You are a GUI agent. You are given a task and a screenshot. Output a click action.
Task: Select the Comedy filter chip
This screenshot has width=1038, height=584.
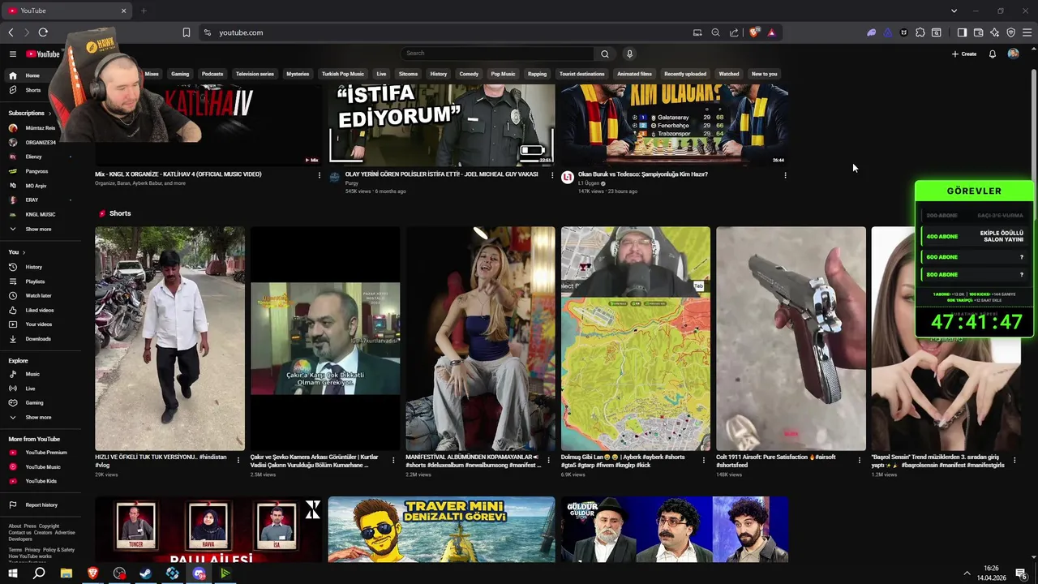coord(469,74)
